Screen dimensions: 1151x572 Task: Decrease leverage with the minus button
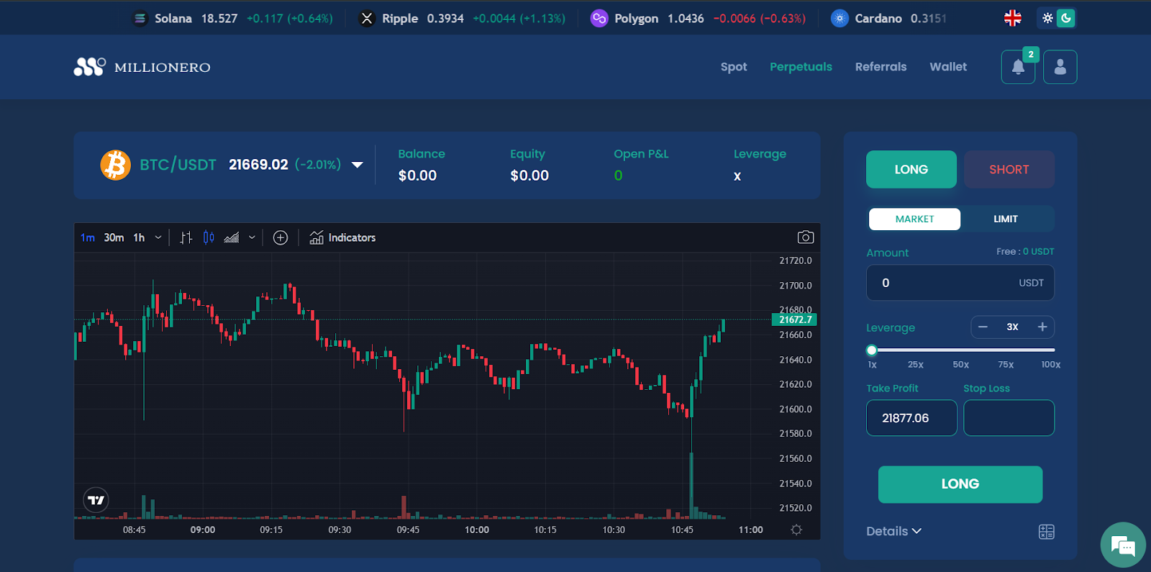[x=983, y=327]
